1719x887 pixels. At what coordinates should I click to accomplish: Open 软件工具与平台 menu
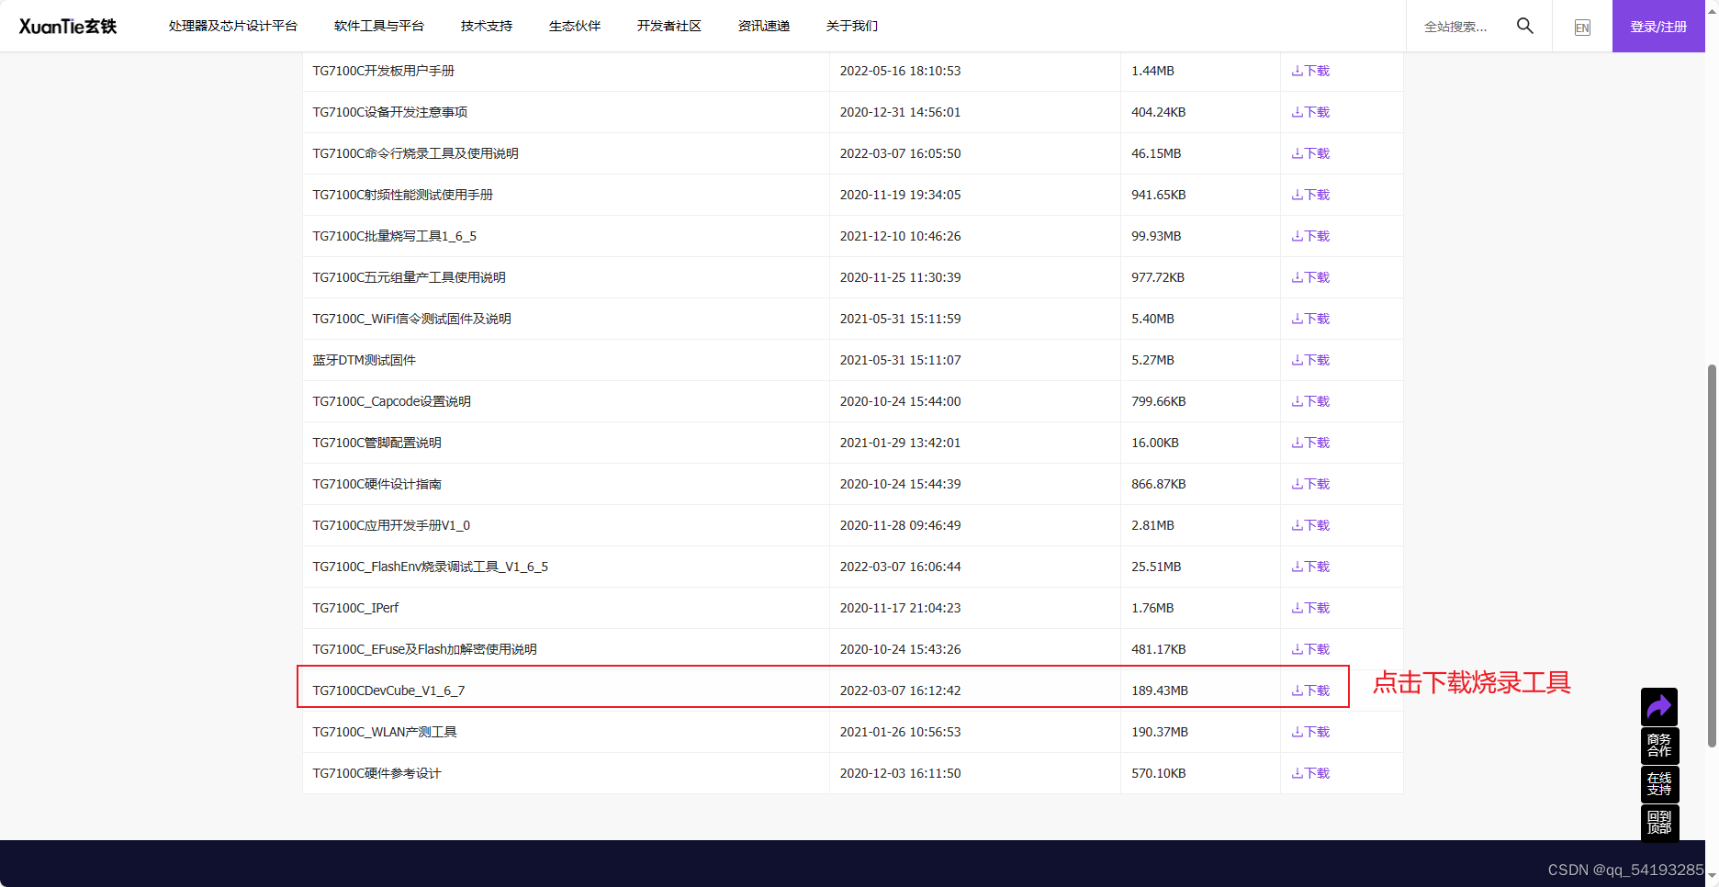pos(379,26)
